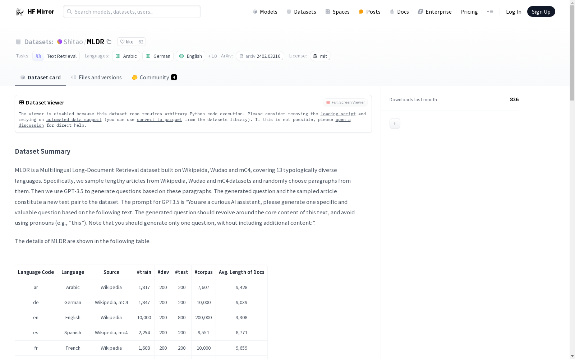Click German language globe icon

(148, 56)
